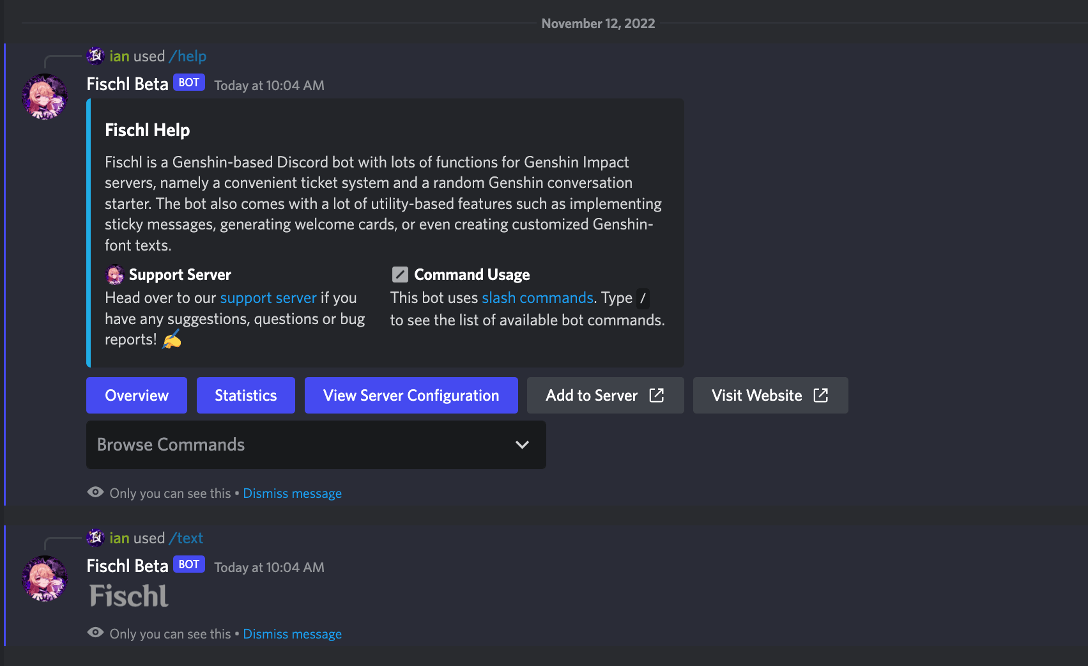Open the slash commands link

tap(537, 298)
